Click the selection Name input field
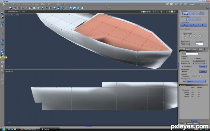The height and width of the screenshot is (131, 210). [192, 54]
